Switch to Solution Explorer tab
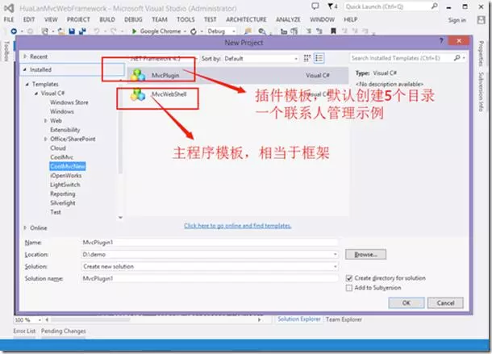This screenshot has height=354, width=492. click(x=299, y=319)
